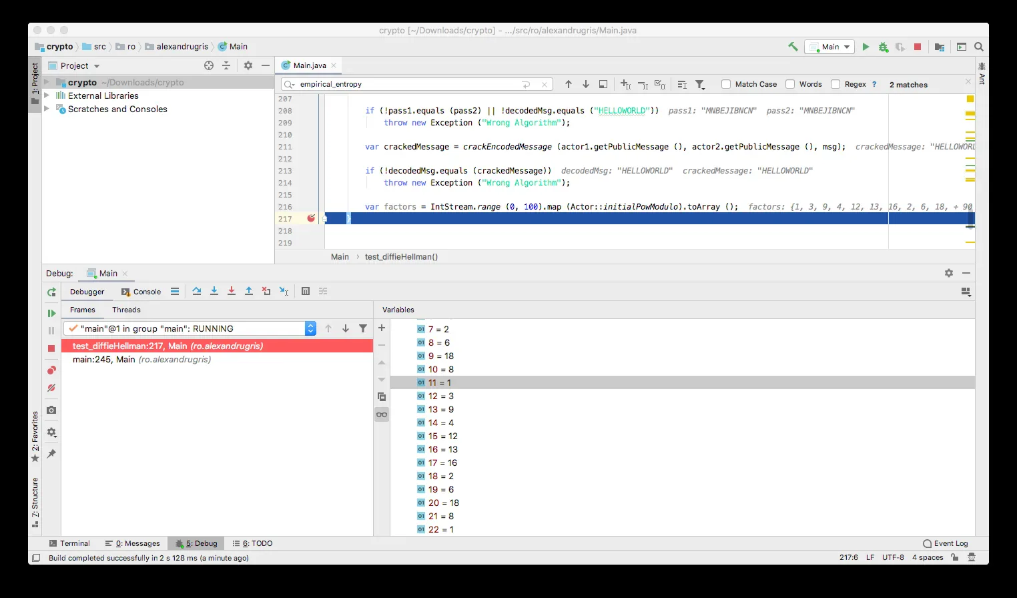Click the test_diffieHellman() editor breadcrumb

pos(402,257)
